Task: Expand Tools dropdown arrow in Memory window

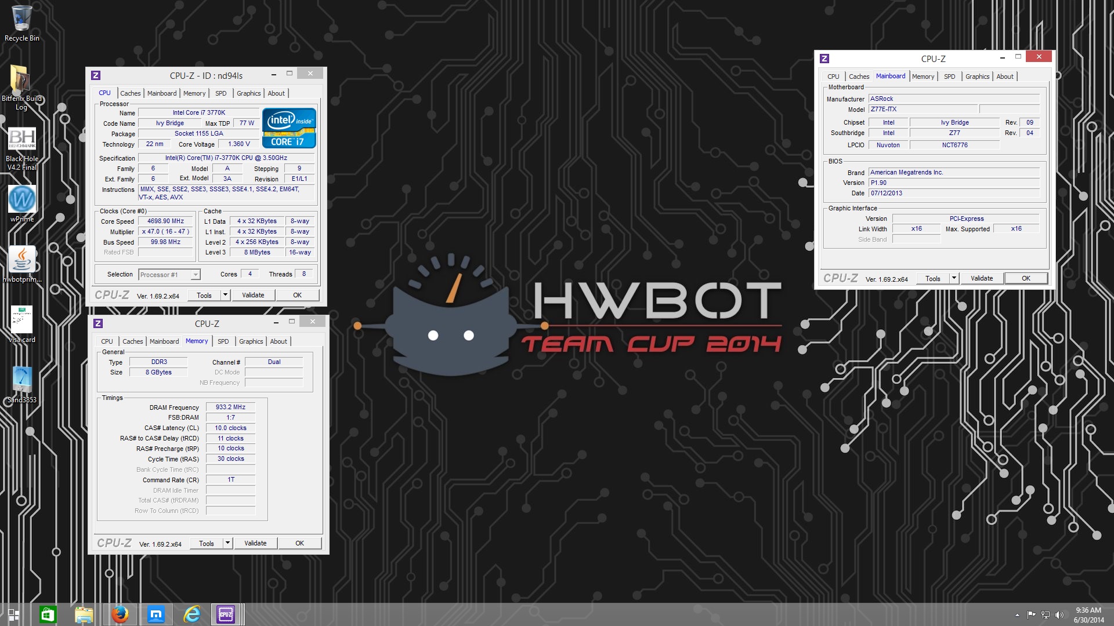Action: point(228,543)
